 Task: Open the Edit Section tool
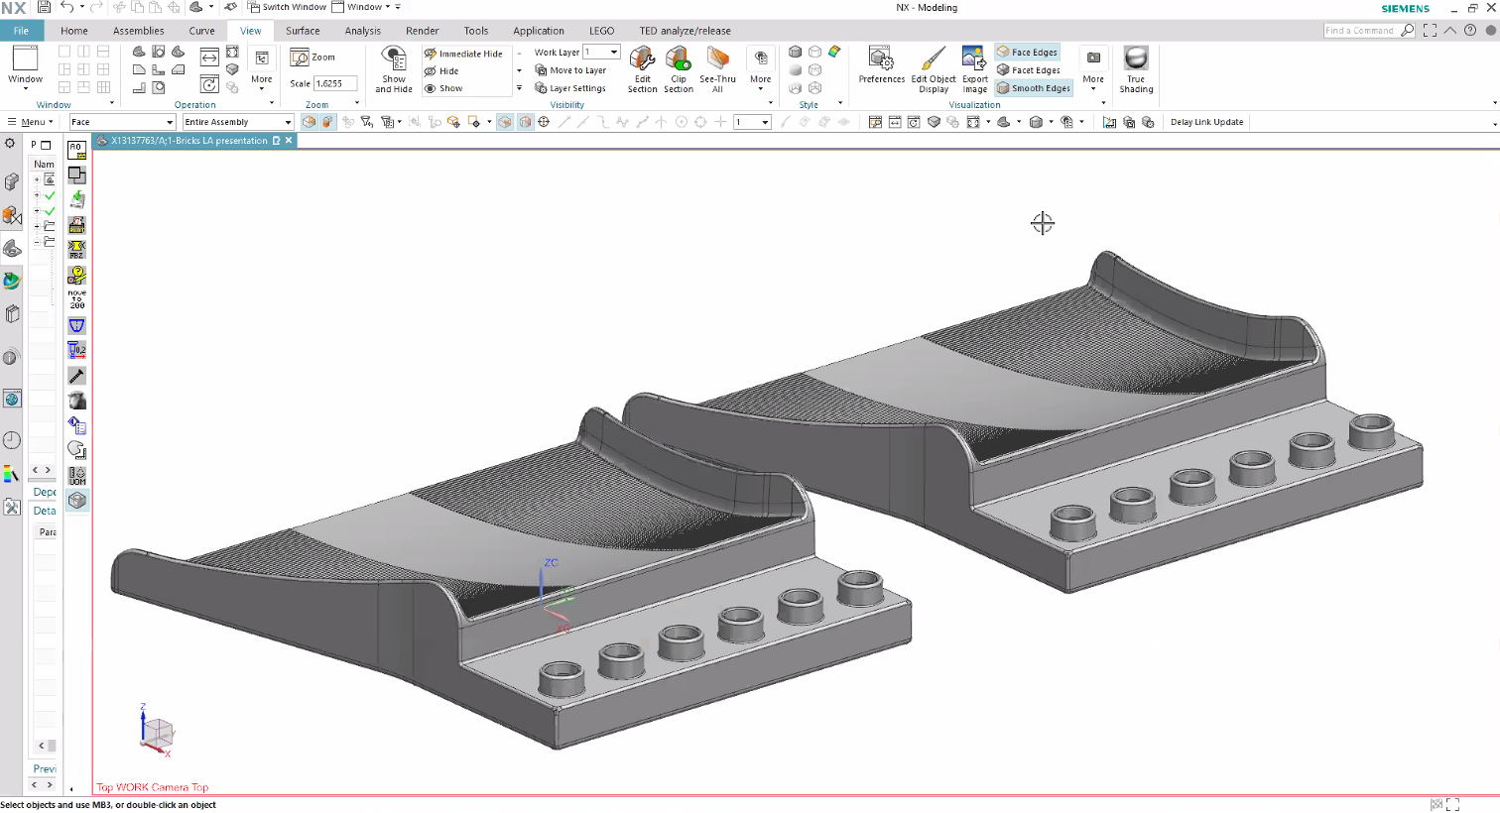pyautogui.click(x=642, y=69)
